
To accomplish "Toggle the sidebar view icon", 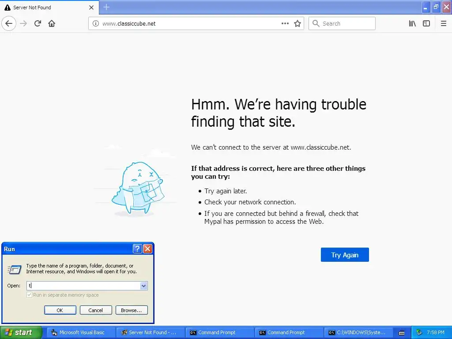I will 426,23.
